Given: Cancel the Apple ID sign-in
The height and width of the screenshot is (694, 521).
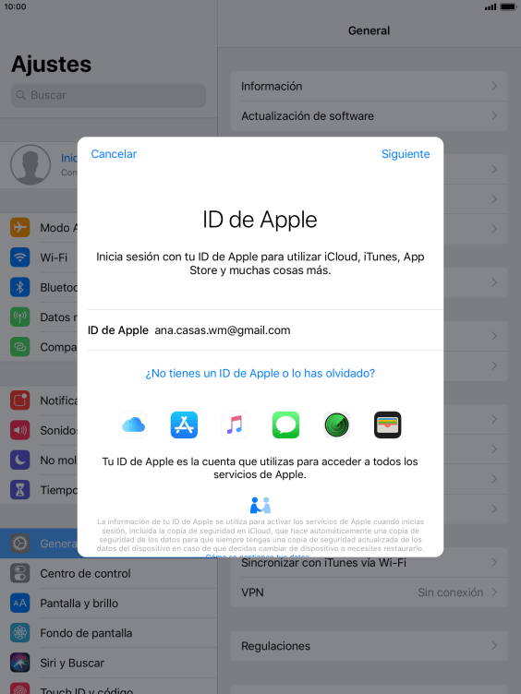Looking at the screenshot, I should [114, 154].
